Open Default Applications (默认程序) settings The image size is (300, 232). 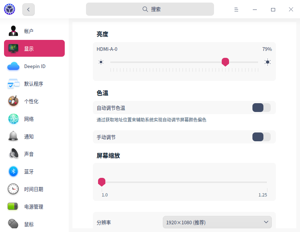34,83
